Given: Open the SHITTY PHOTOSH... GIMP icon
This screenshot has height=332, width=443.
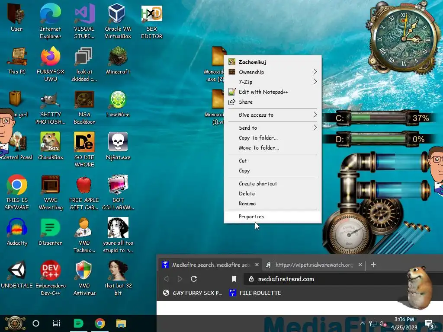Looking at the screenshot, I should click(50, 99).
